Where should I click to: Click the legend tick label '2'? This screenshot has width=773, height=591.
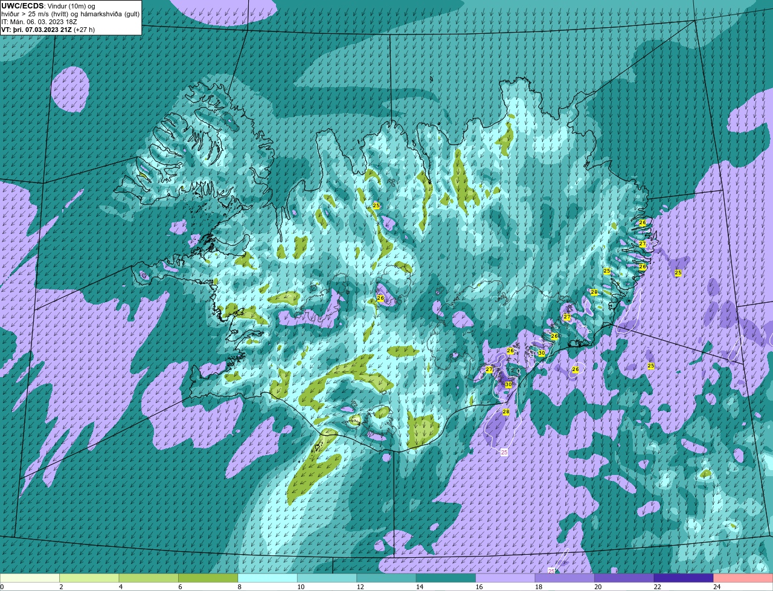60,587
